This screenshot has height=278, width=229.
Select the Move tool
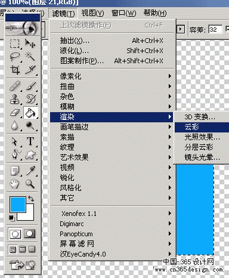pyautogui.click(x=30, y=43)
